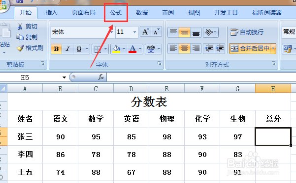Select the cell containing 张三
Screen dimensions: 296x183
[25, 136]
